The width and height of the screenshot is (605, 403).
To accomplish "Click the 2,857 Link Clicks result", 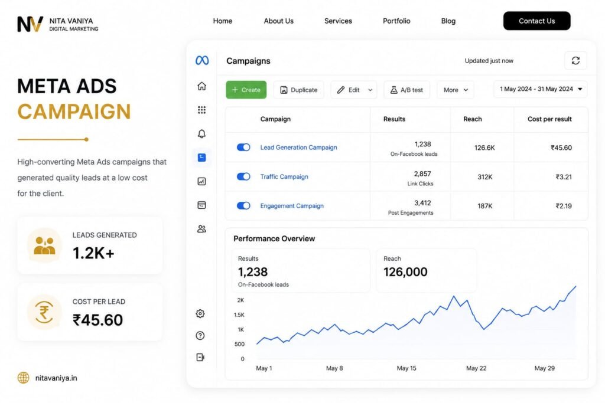I will click(x=421, y=178).
